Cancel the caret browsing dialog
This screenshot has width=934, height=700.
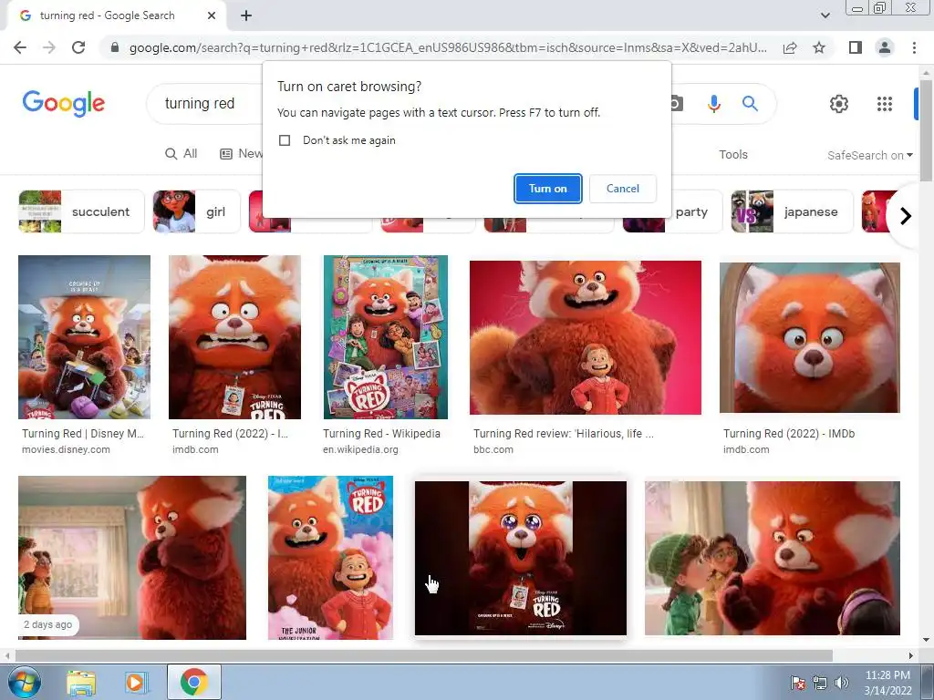click(x=622, y=189)
